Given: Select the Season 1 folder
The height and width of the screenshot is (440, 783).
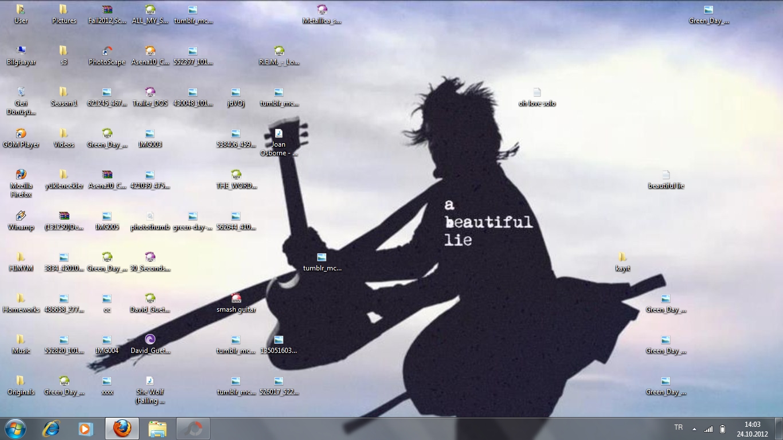Looking at the screenshot, I should [x=64, y=97].
